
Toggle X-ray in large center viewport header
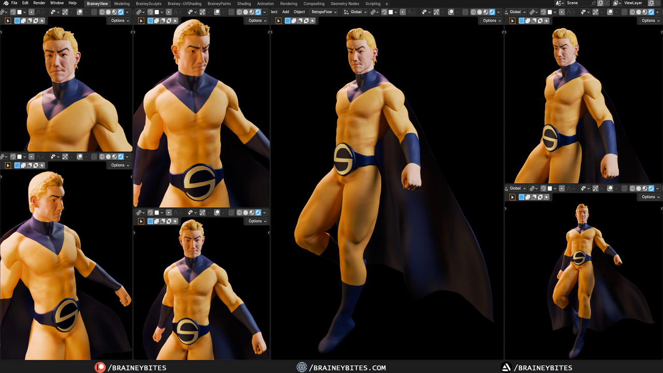click(x=465, y=12)
